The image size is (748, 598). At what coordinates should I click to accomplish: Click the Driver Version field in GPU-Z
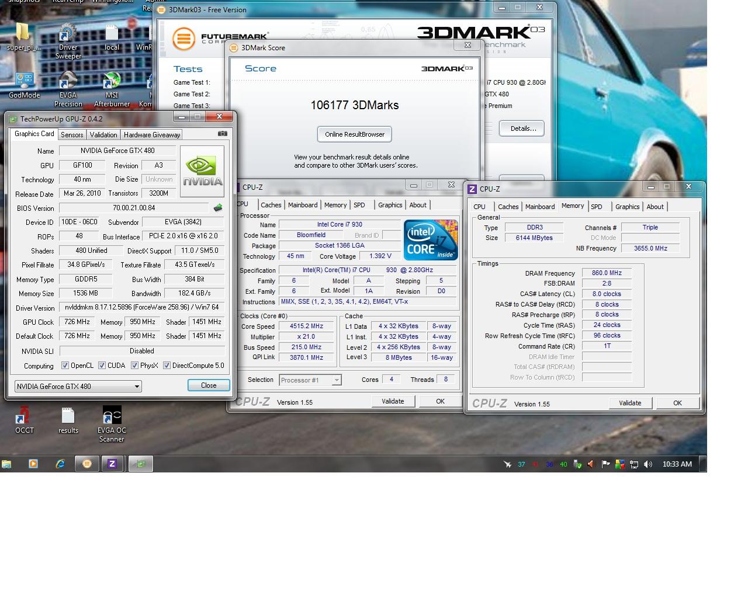pyautogui.click(x=142, y=307)
